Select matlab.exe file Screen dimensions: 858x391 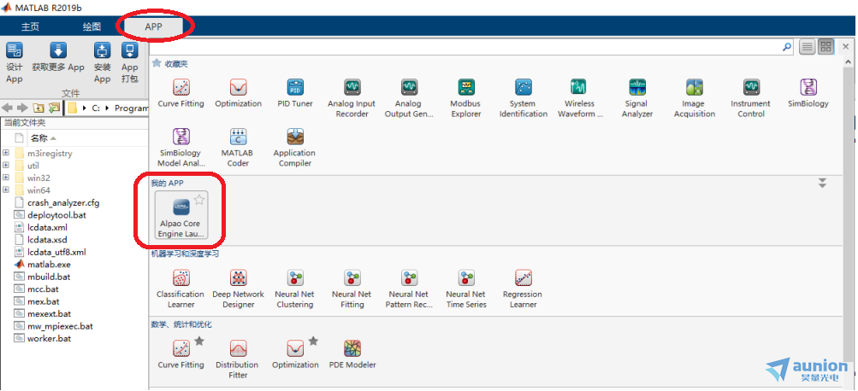tap(49, 265)
